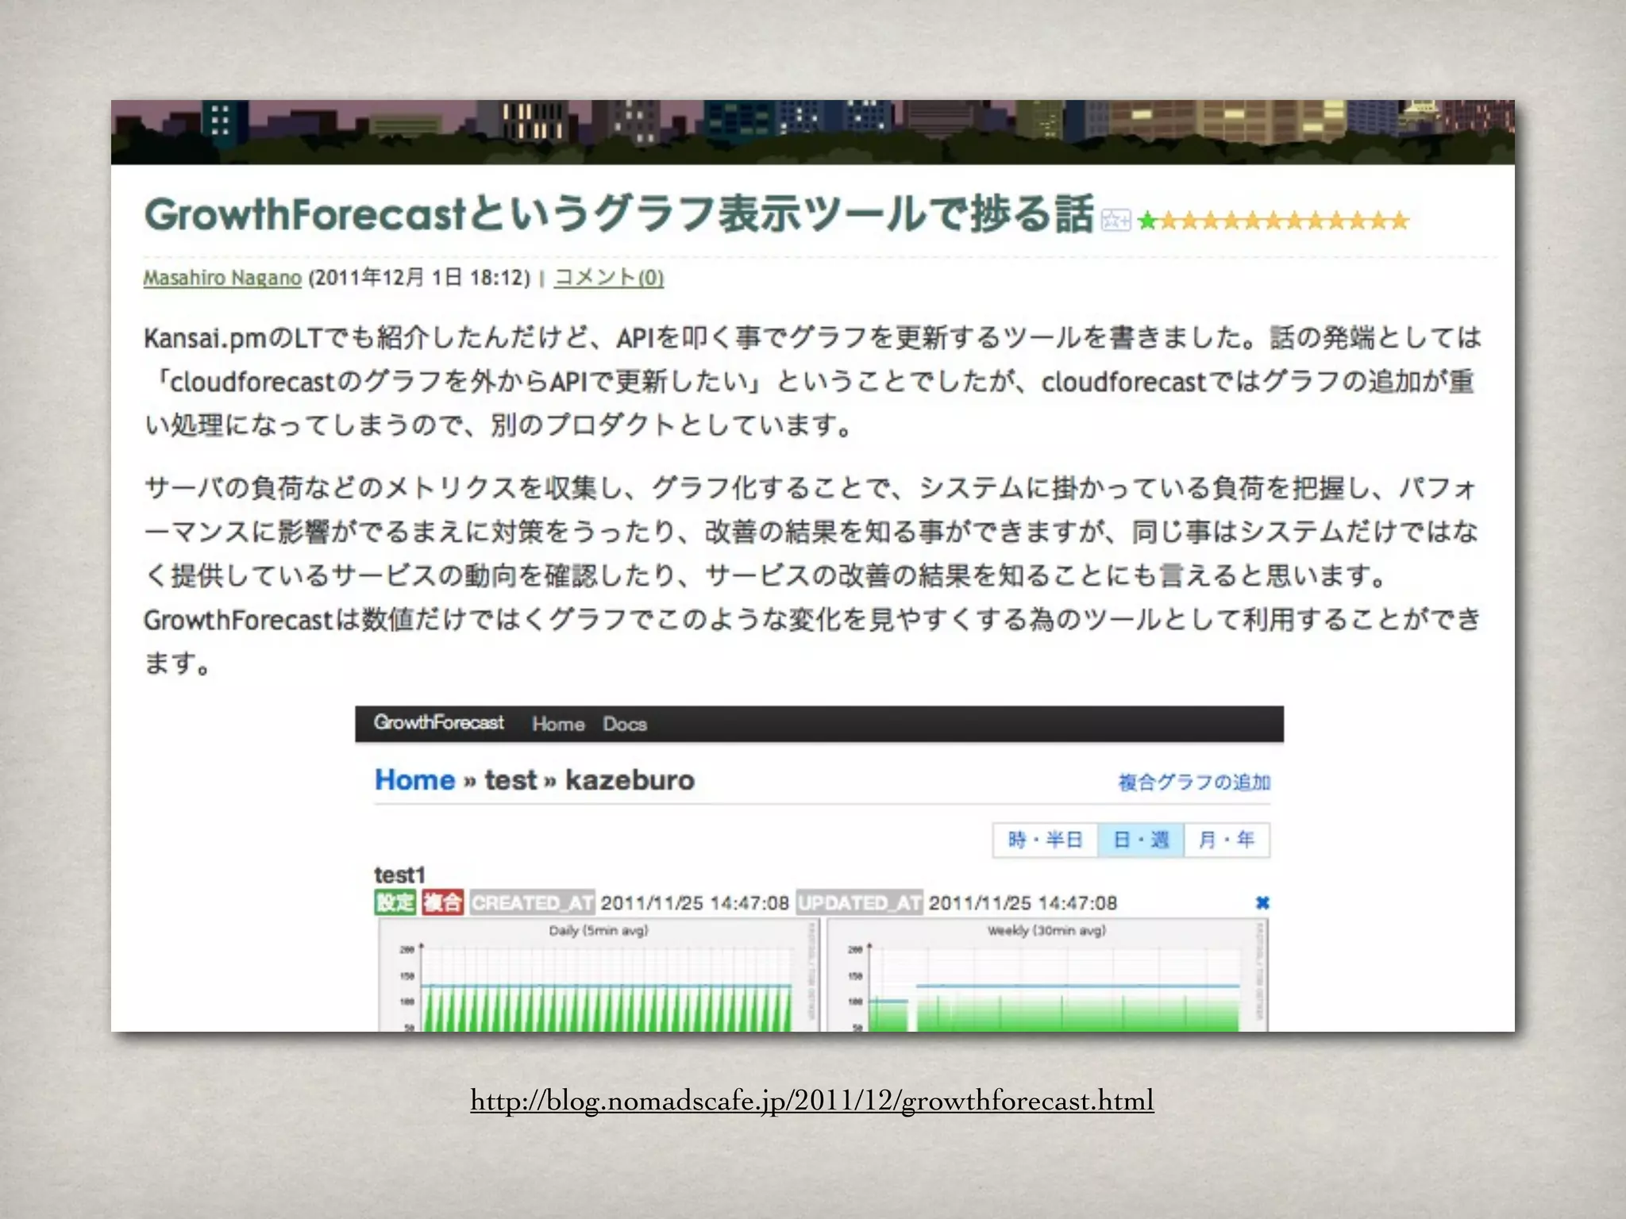Click the UPDATED_AT label
The height and width of the screenshot is (1219, 1626).
coord(859,902)
